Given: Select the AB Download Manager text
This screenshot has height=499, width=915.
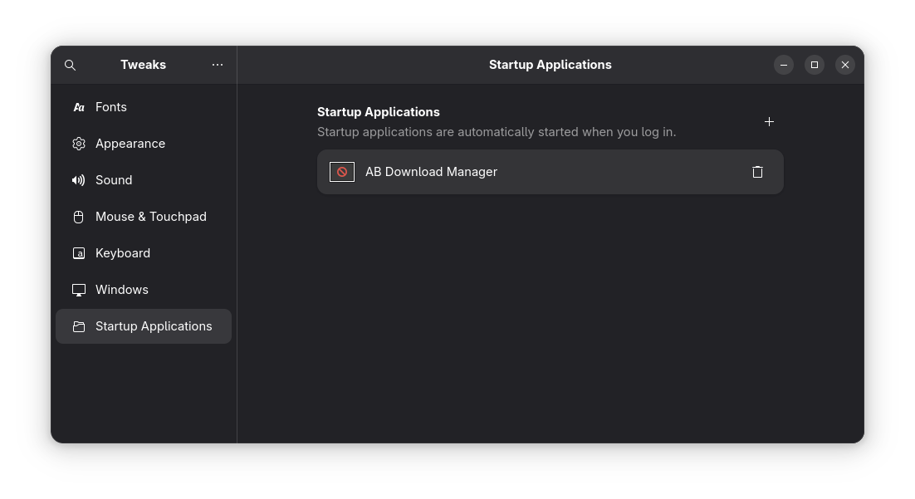Looking at the screenshot, I should [x=431, y=172].
